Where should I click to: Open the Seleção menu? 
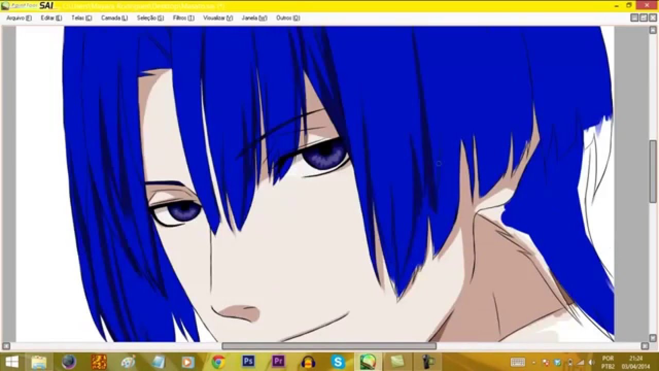150,18
